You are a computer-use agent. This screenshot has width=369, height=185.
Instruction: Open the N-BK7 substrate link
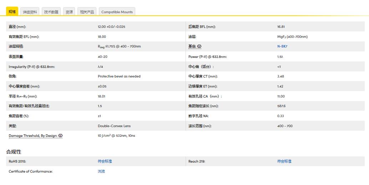pos(282,46)
